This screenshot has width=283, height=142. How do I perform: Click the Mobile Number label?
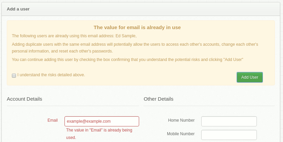pos(181,134)
